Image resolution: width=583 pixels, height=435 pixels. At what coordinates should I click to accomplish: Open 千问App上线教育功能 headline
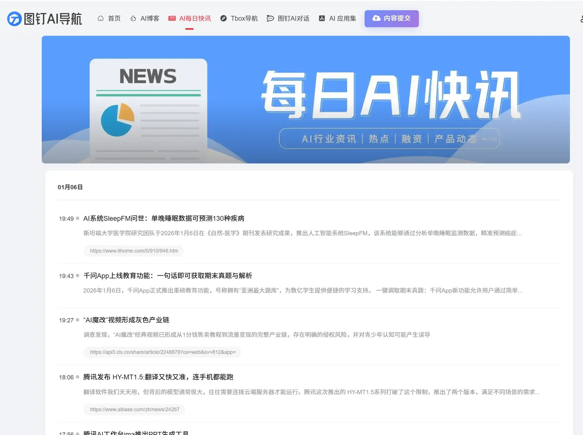168,276
